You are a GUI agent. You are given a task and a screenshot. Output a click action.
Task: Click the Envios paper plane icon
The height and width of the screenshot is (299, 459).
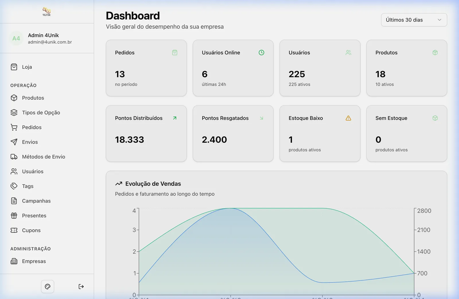[14, 142]
